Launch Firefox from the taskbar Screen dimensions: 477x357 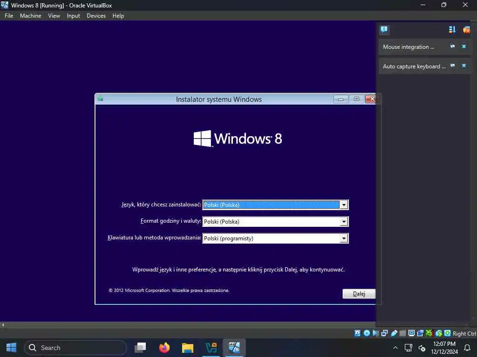[x=164, y=348]
